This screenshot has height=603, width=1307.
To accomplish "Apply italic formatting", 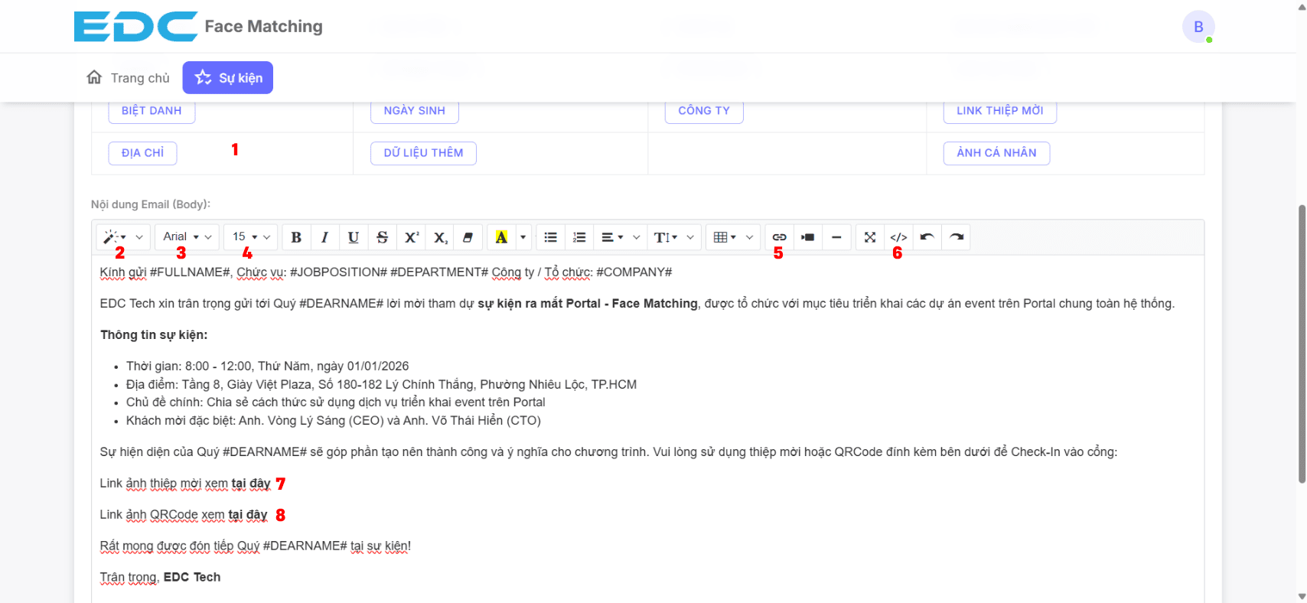I will click(x=324, y=237).
